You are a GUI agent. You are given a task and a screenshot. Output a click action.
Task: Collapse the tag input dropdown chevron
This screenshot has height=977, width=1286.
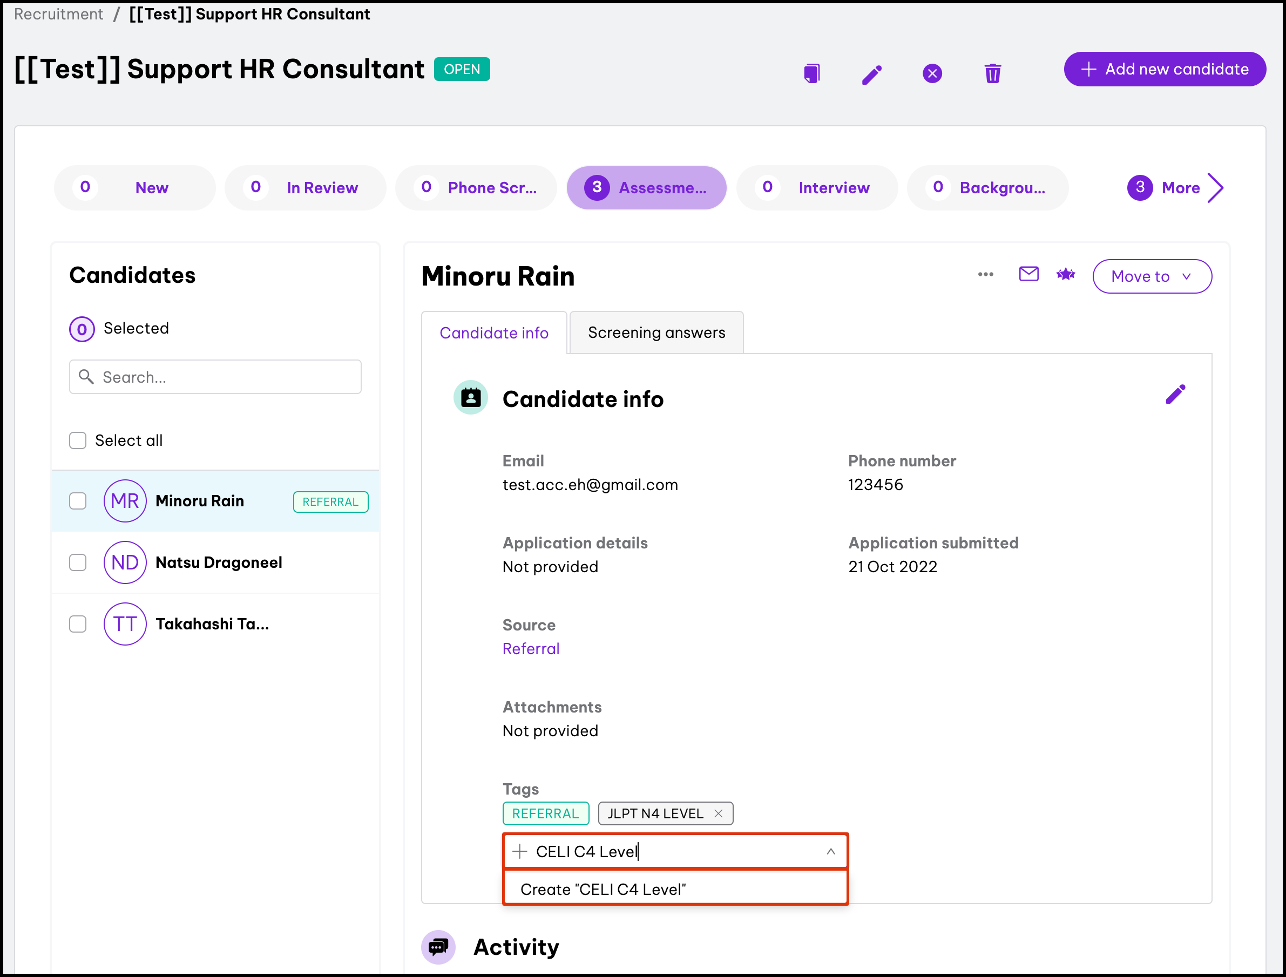coord(830,851)
